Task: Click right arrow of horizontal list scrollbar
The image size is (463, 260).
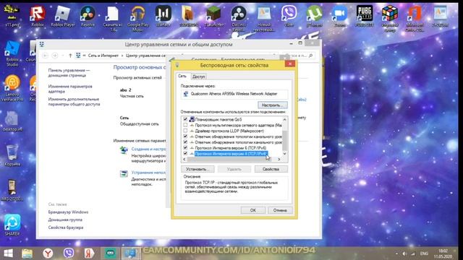Action: pyautogui.click(x=279, y=159)
